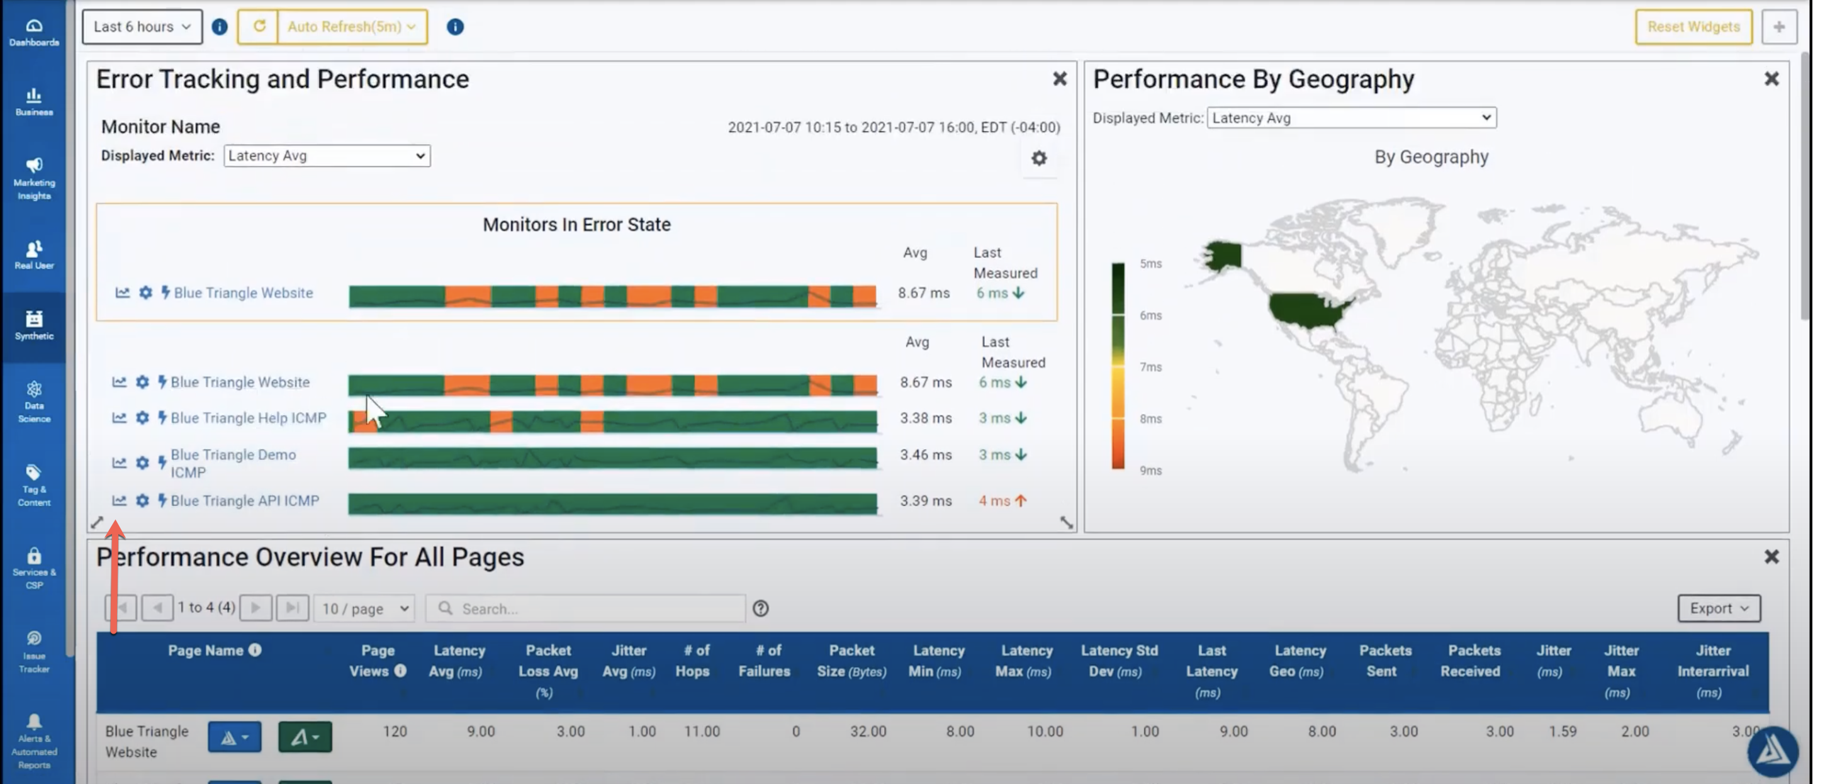This screenshot has height=784, width=1830.
Task: Click the info icon beside Page Views header
Action: pos(400,670)
